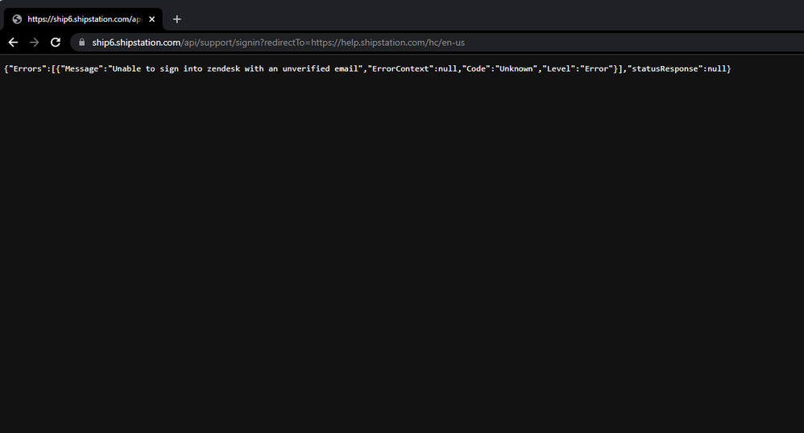804x433 pixels.
Task: Click the "ErrorContext" key text
Action: point(400,69)
